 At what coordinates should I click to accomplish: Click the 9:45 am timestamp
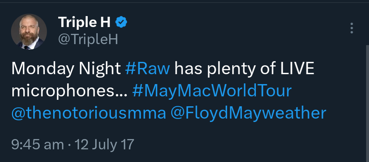[x=38, y=144]
